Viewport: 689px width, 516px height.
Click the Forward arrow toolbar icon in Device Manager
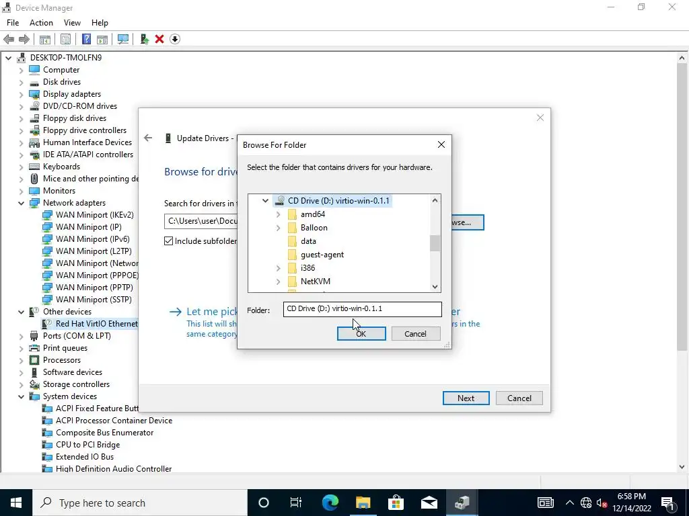click(x=24, y=39)
